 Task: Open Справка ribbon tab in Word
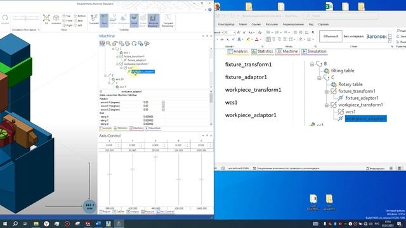point(323,24)
